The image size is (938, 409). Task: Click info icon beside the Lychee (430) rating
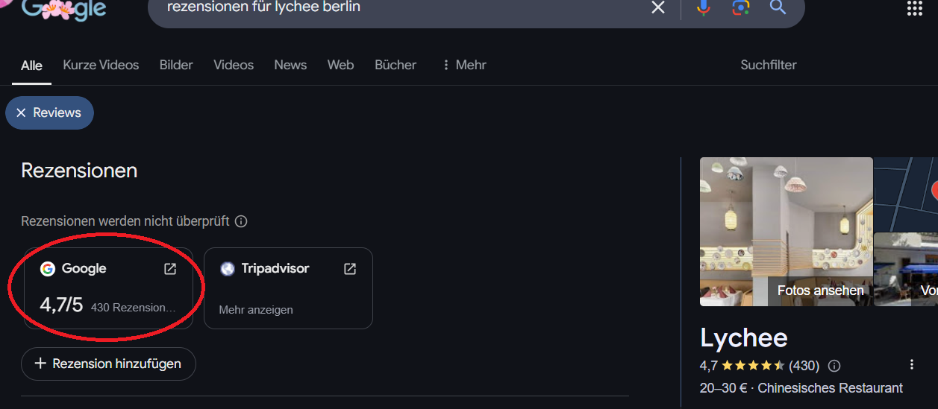pyautogui.click(x=834, y=366)
